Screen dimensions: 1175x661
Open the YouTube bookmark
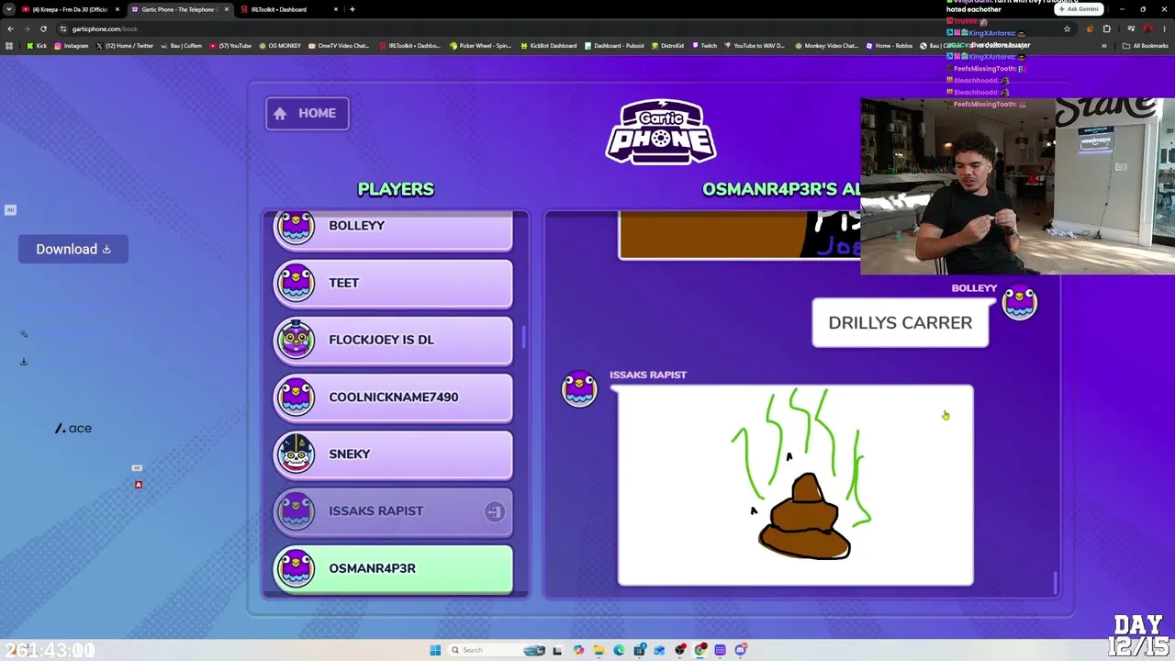click(x=230, y=46)
